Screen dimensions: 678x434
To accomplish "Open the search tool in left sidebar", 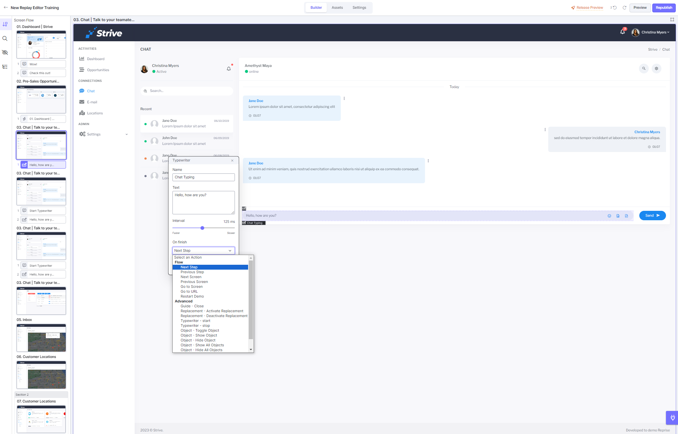I will pos(5,38).
